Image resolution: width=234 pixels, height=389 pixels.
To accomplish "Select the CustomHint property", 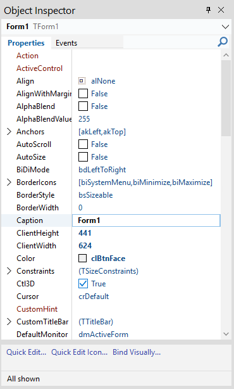I will [x=37, y=309].
